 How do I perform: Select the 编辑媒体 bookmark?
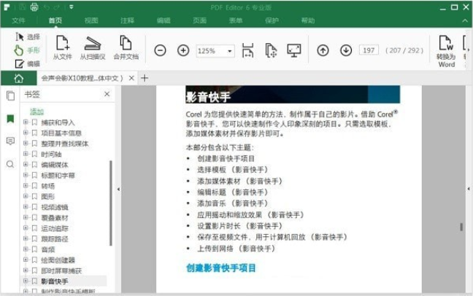coord(55,165)
